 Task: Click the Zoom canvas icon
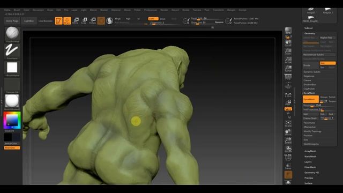point(288,51)
